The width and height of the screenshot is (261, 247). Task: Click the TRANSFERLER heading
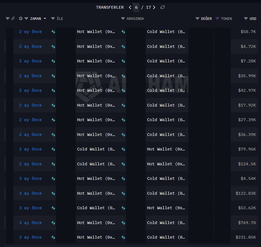[110, 7]
